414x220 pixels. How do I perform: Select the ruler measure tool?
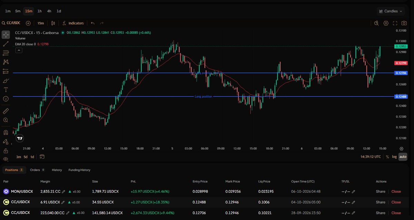tap(6, 111)
